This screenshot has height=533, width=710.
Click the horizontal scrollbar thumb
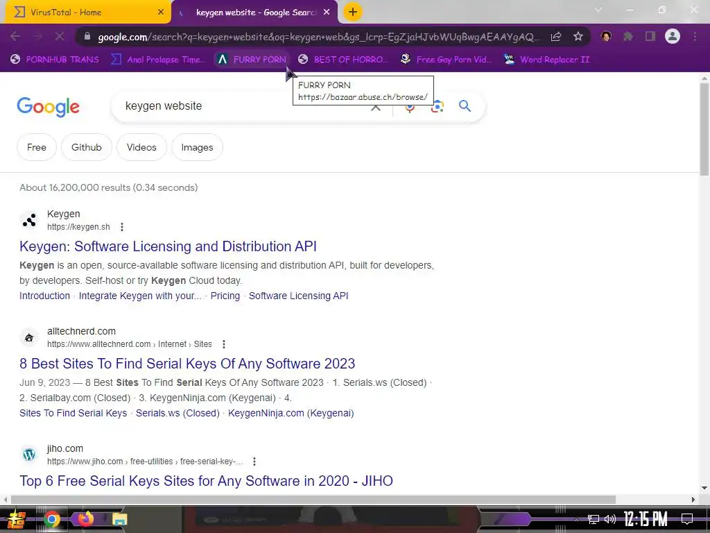(313, 500)
